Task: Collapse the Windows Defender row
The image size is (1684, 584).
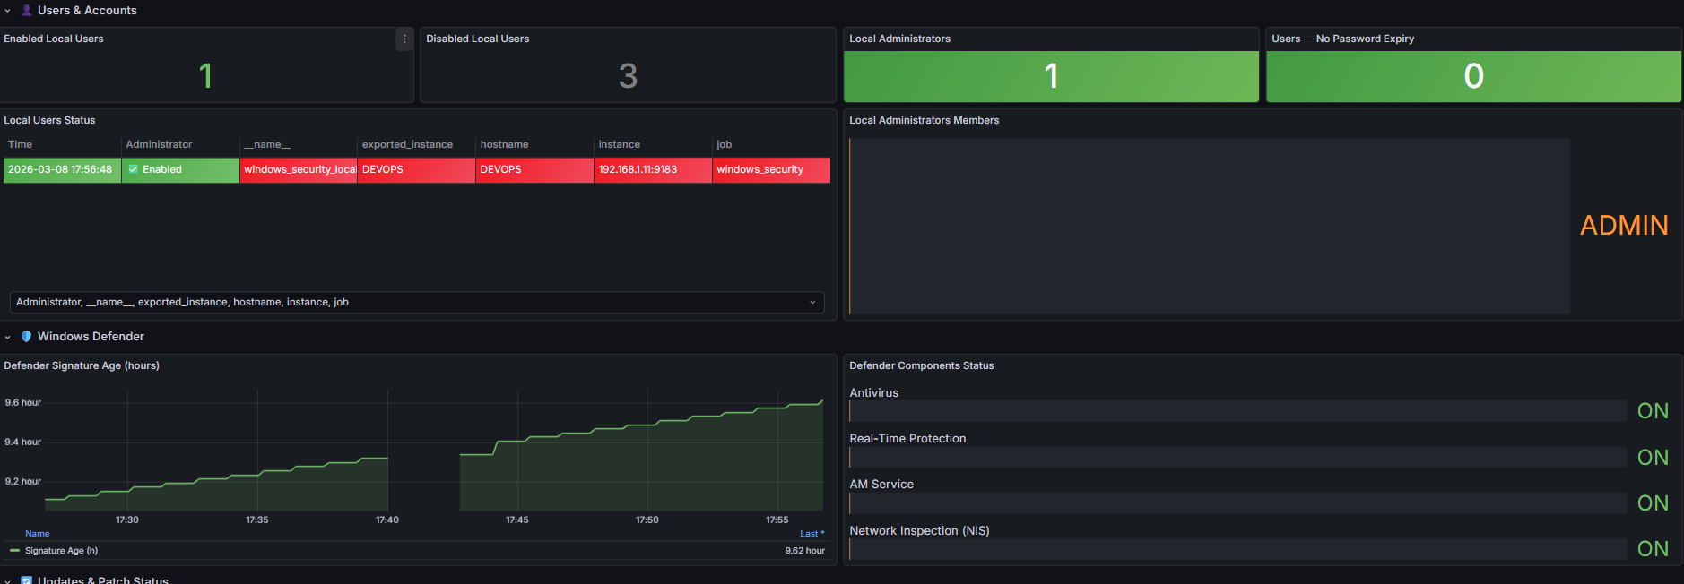Action: [8, 337]
